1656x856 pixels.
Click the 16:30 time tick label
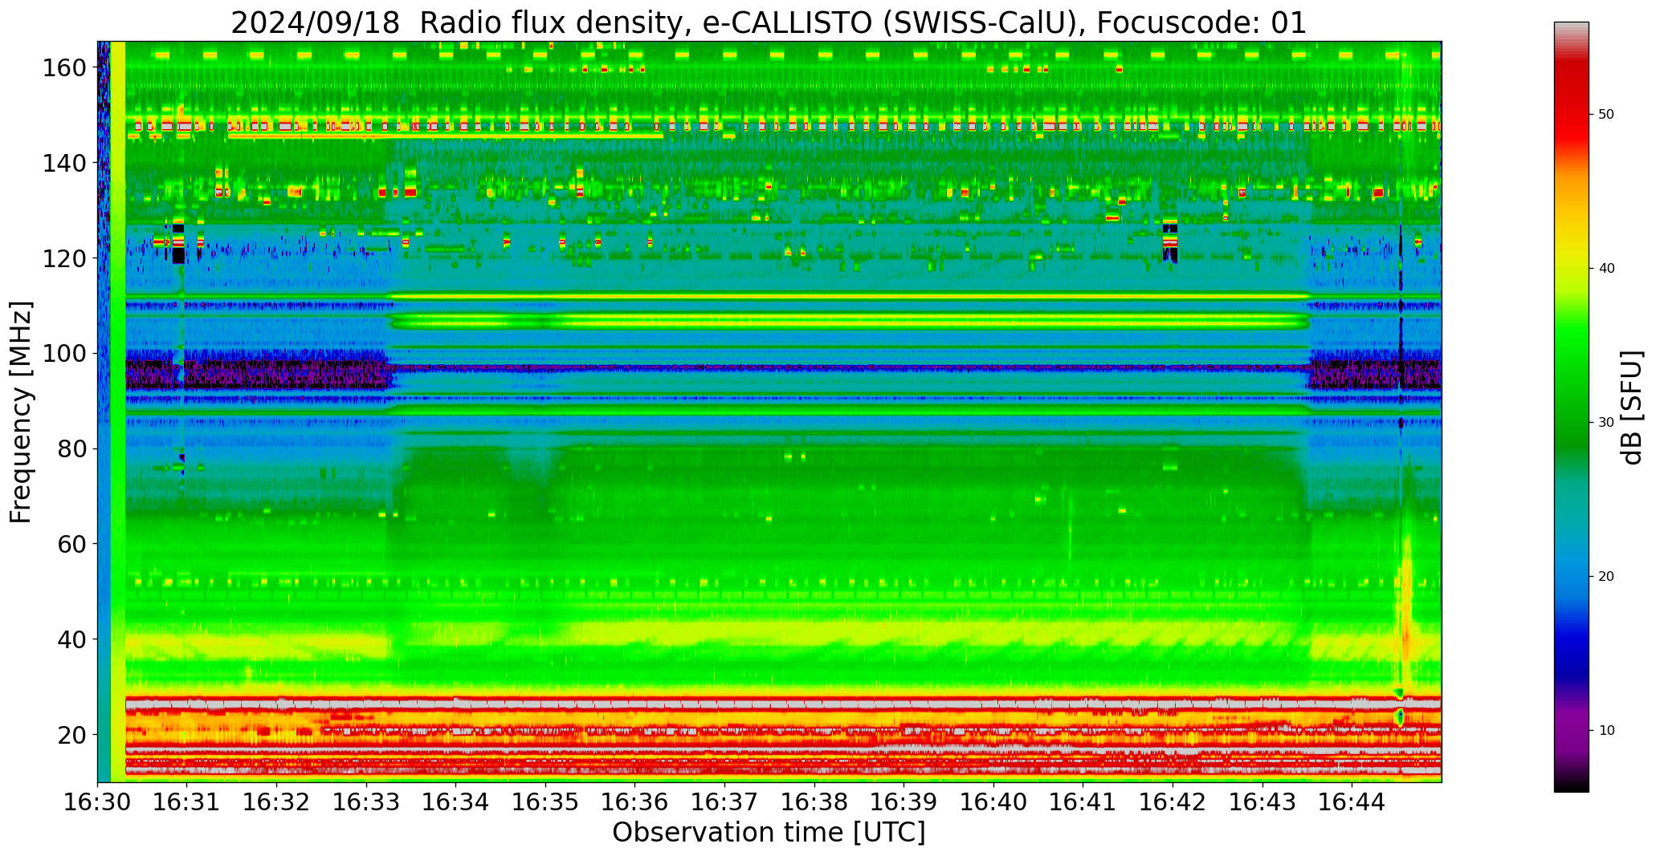97,801
